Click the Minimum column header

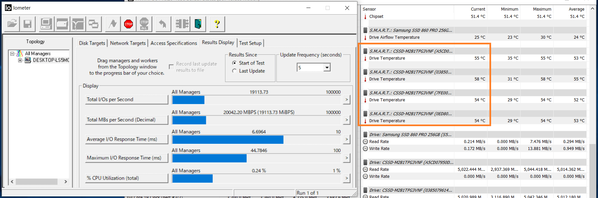coord(503,9)
